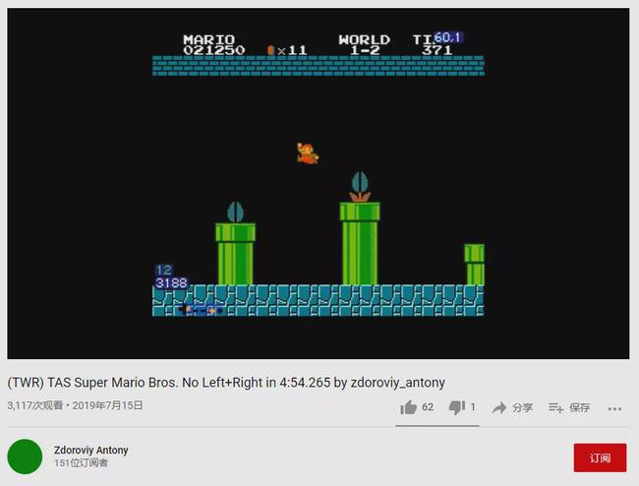Open the Zdoroviy Antony channel name

90,451
